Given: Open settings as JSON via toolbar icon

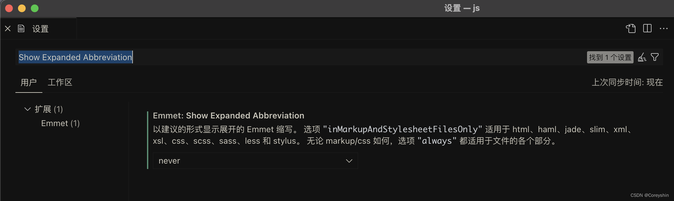Looking at the screenshot, I should tap(631, 28).
